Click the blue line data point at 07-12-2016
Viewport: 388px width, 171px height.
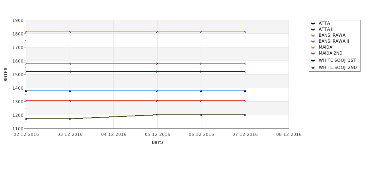tap(245, 91)
